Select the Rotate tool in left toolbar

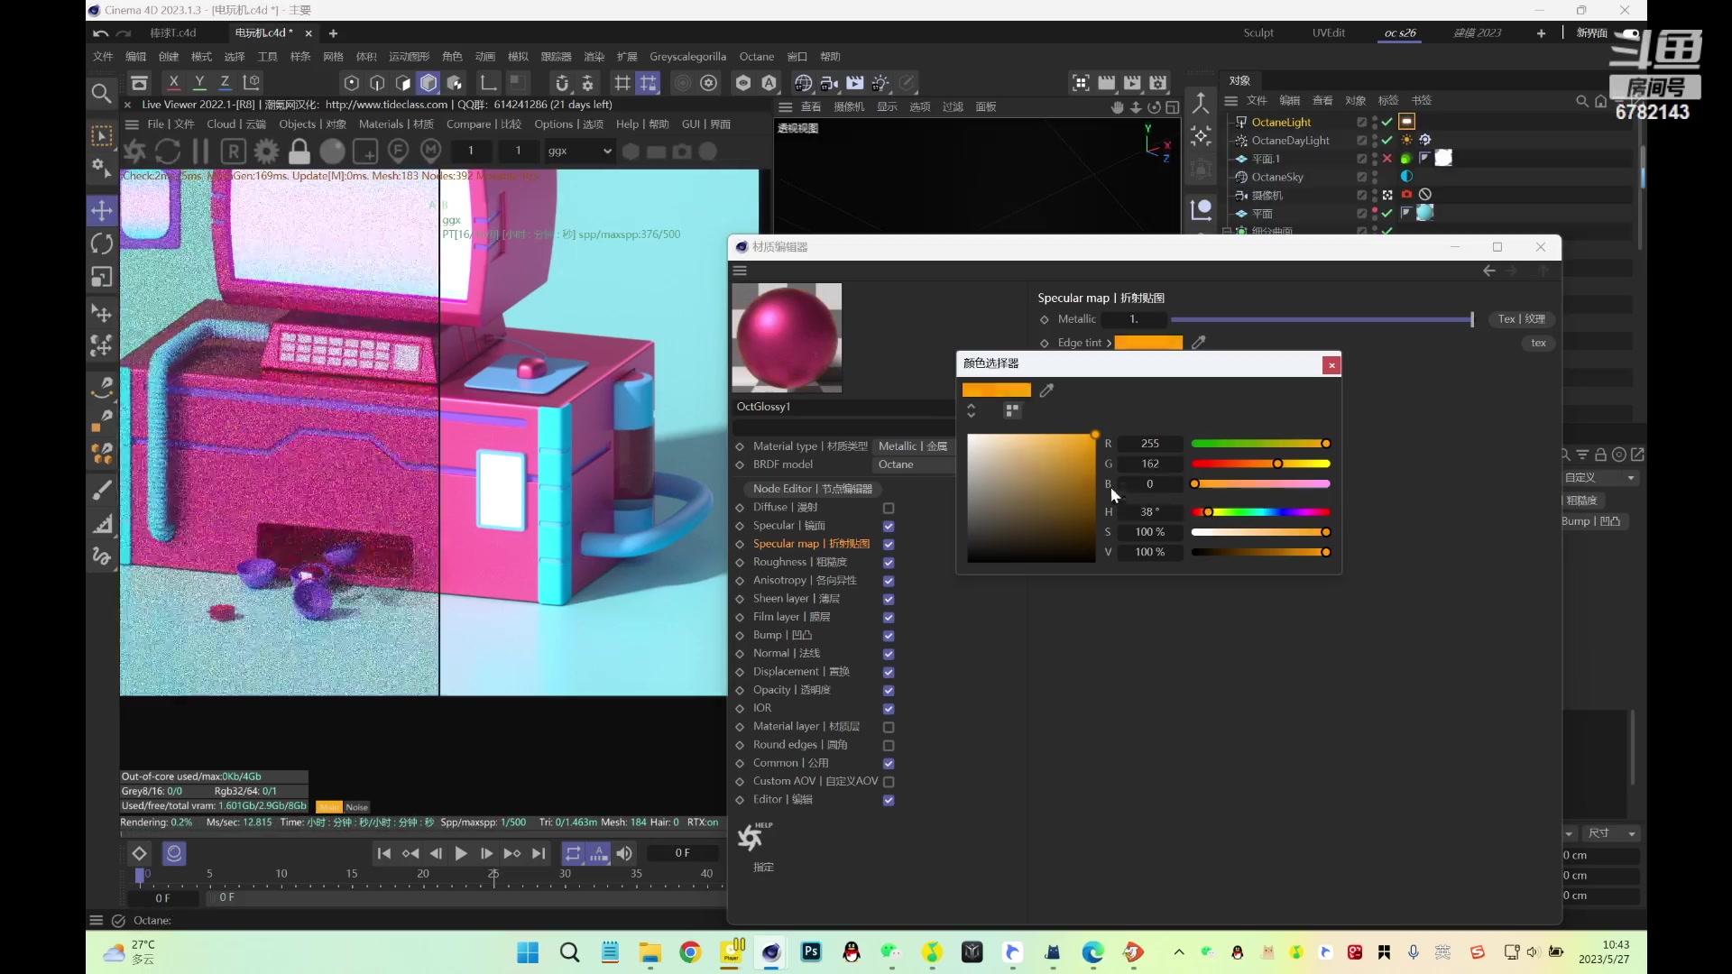(102, 243)
